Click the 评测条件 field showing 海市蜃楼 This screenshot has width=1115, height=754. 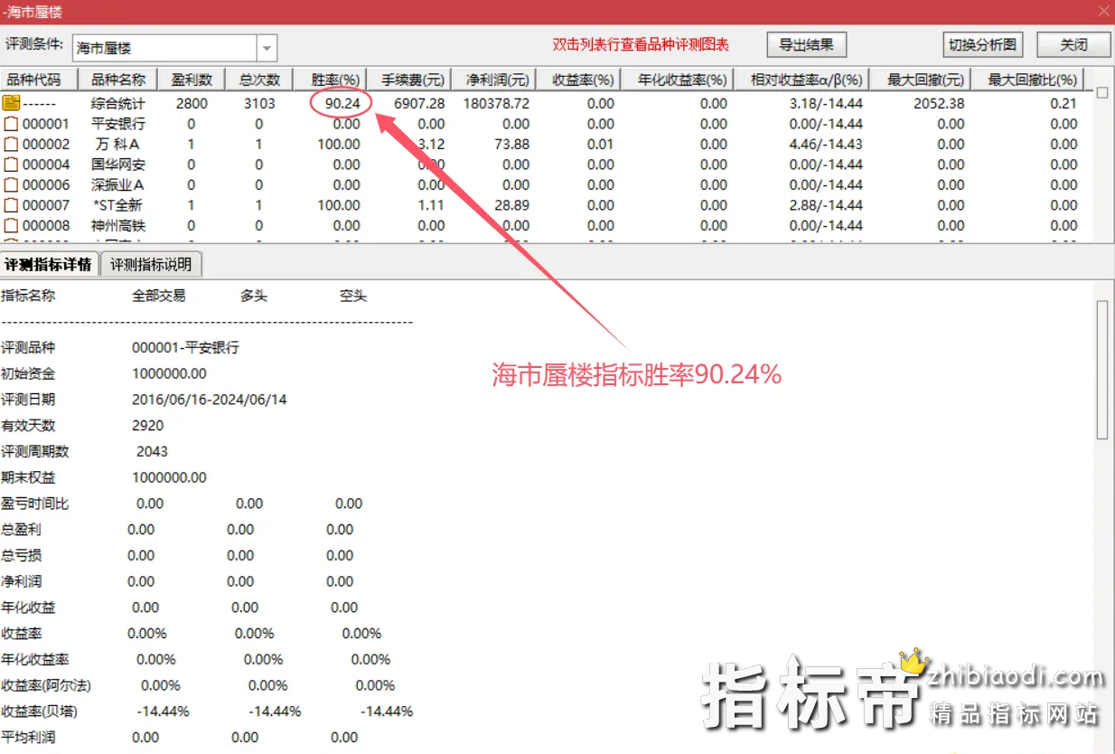(164, 48)
